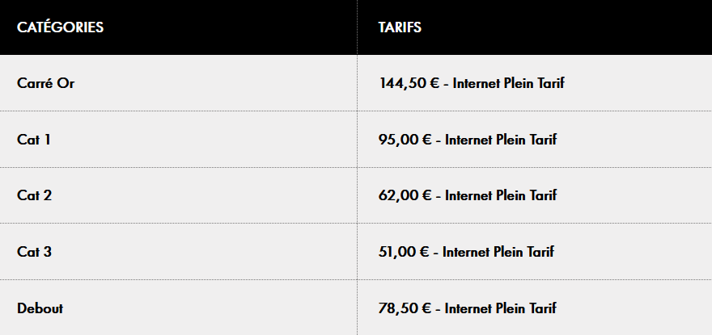Select the Cat 2 category cell
Viewport: 712px width, 335px height.
coord(34,195)
